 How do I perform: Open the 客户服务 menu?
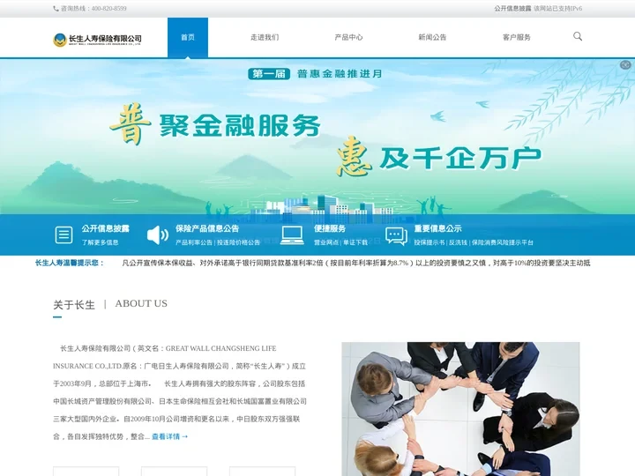coord(516,37)
